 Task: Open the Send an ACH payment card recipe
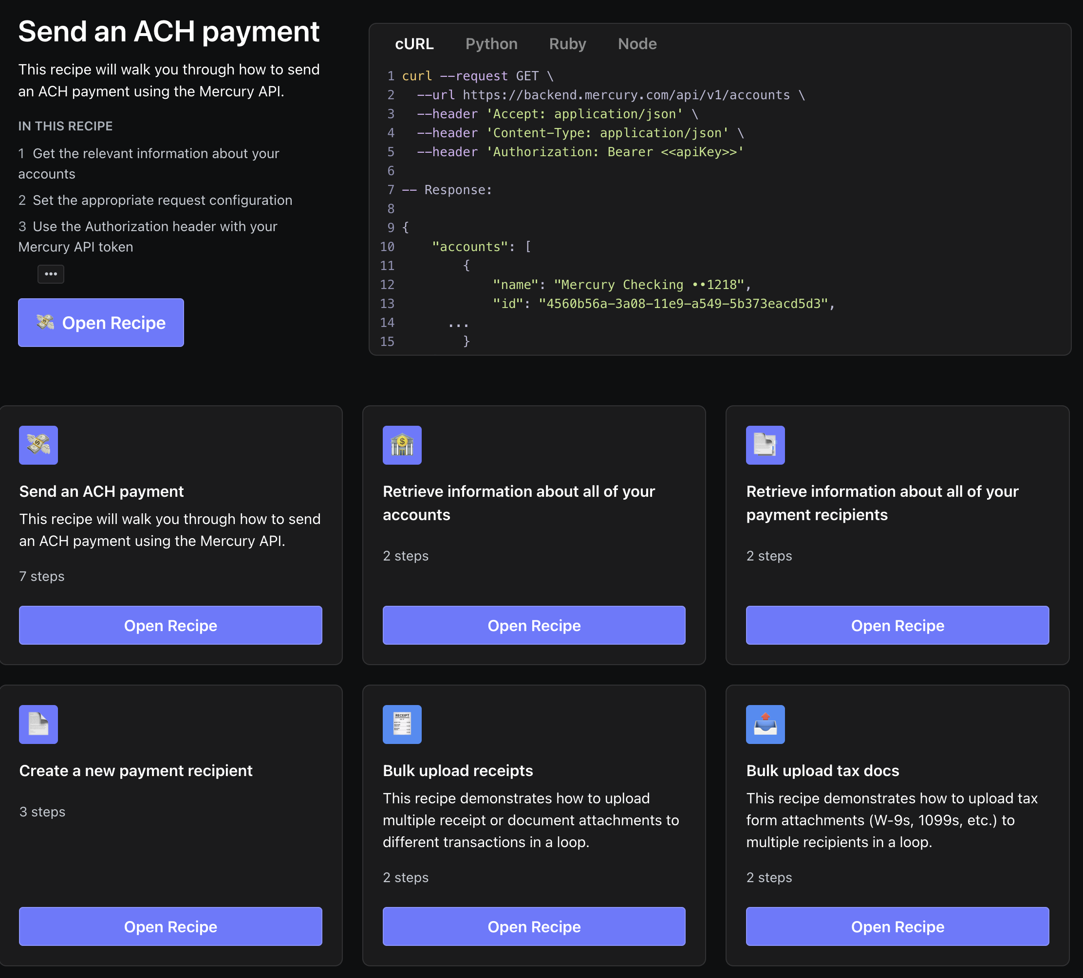pos(170,625)
